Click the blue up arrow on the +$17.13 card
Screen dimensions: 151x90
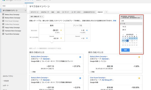pyautogui.click(x=80, y=57)
